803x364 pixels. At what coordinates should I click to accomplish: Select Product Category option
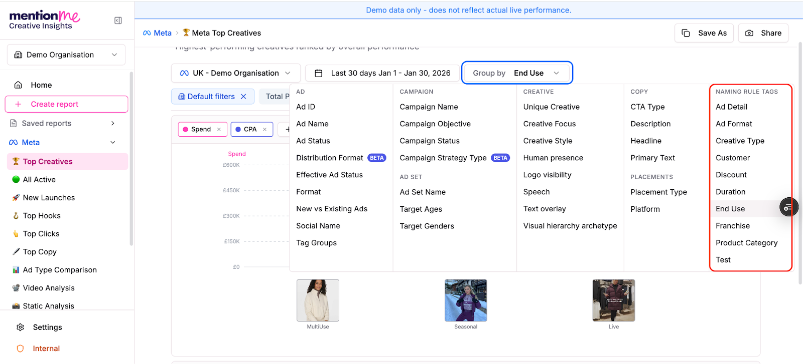click(746, 243)
